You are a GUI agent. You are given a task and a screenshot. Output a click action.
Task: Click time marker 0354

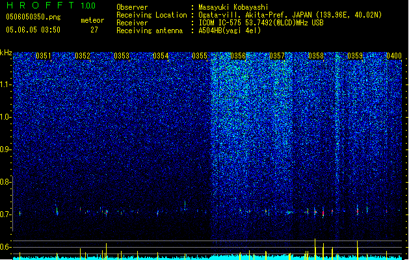pyautogui.click(x=161, y=56)
